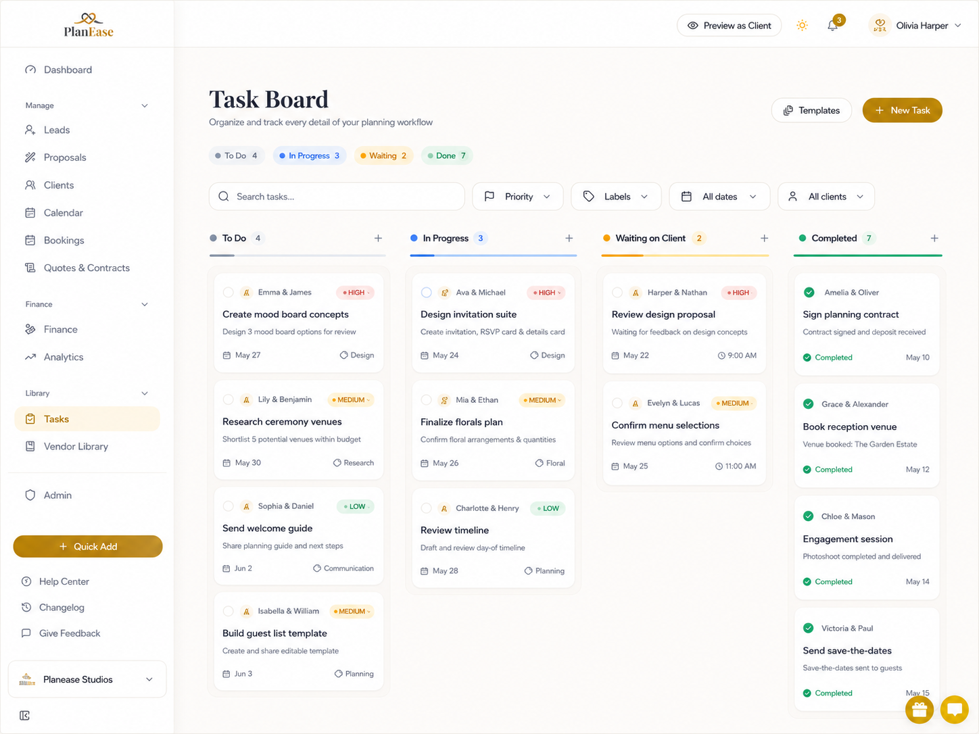Viewport: 979px width, 734px height.
Task: Open the Book reception venue card
Action: coord(867,435)
